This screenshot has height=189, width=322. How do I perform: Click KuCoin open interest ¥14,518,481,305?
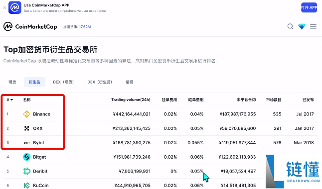[x=238, y=186]
